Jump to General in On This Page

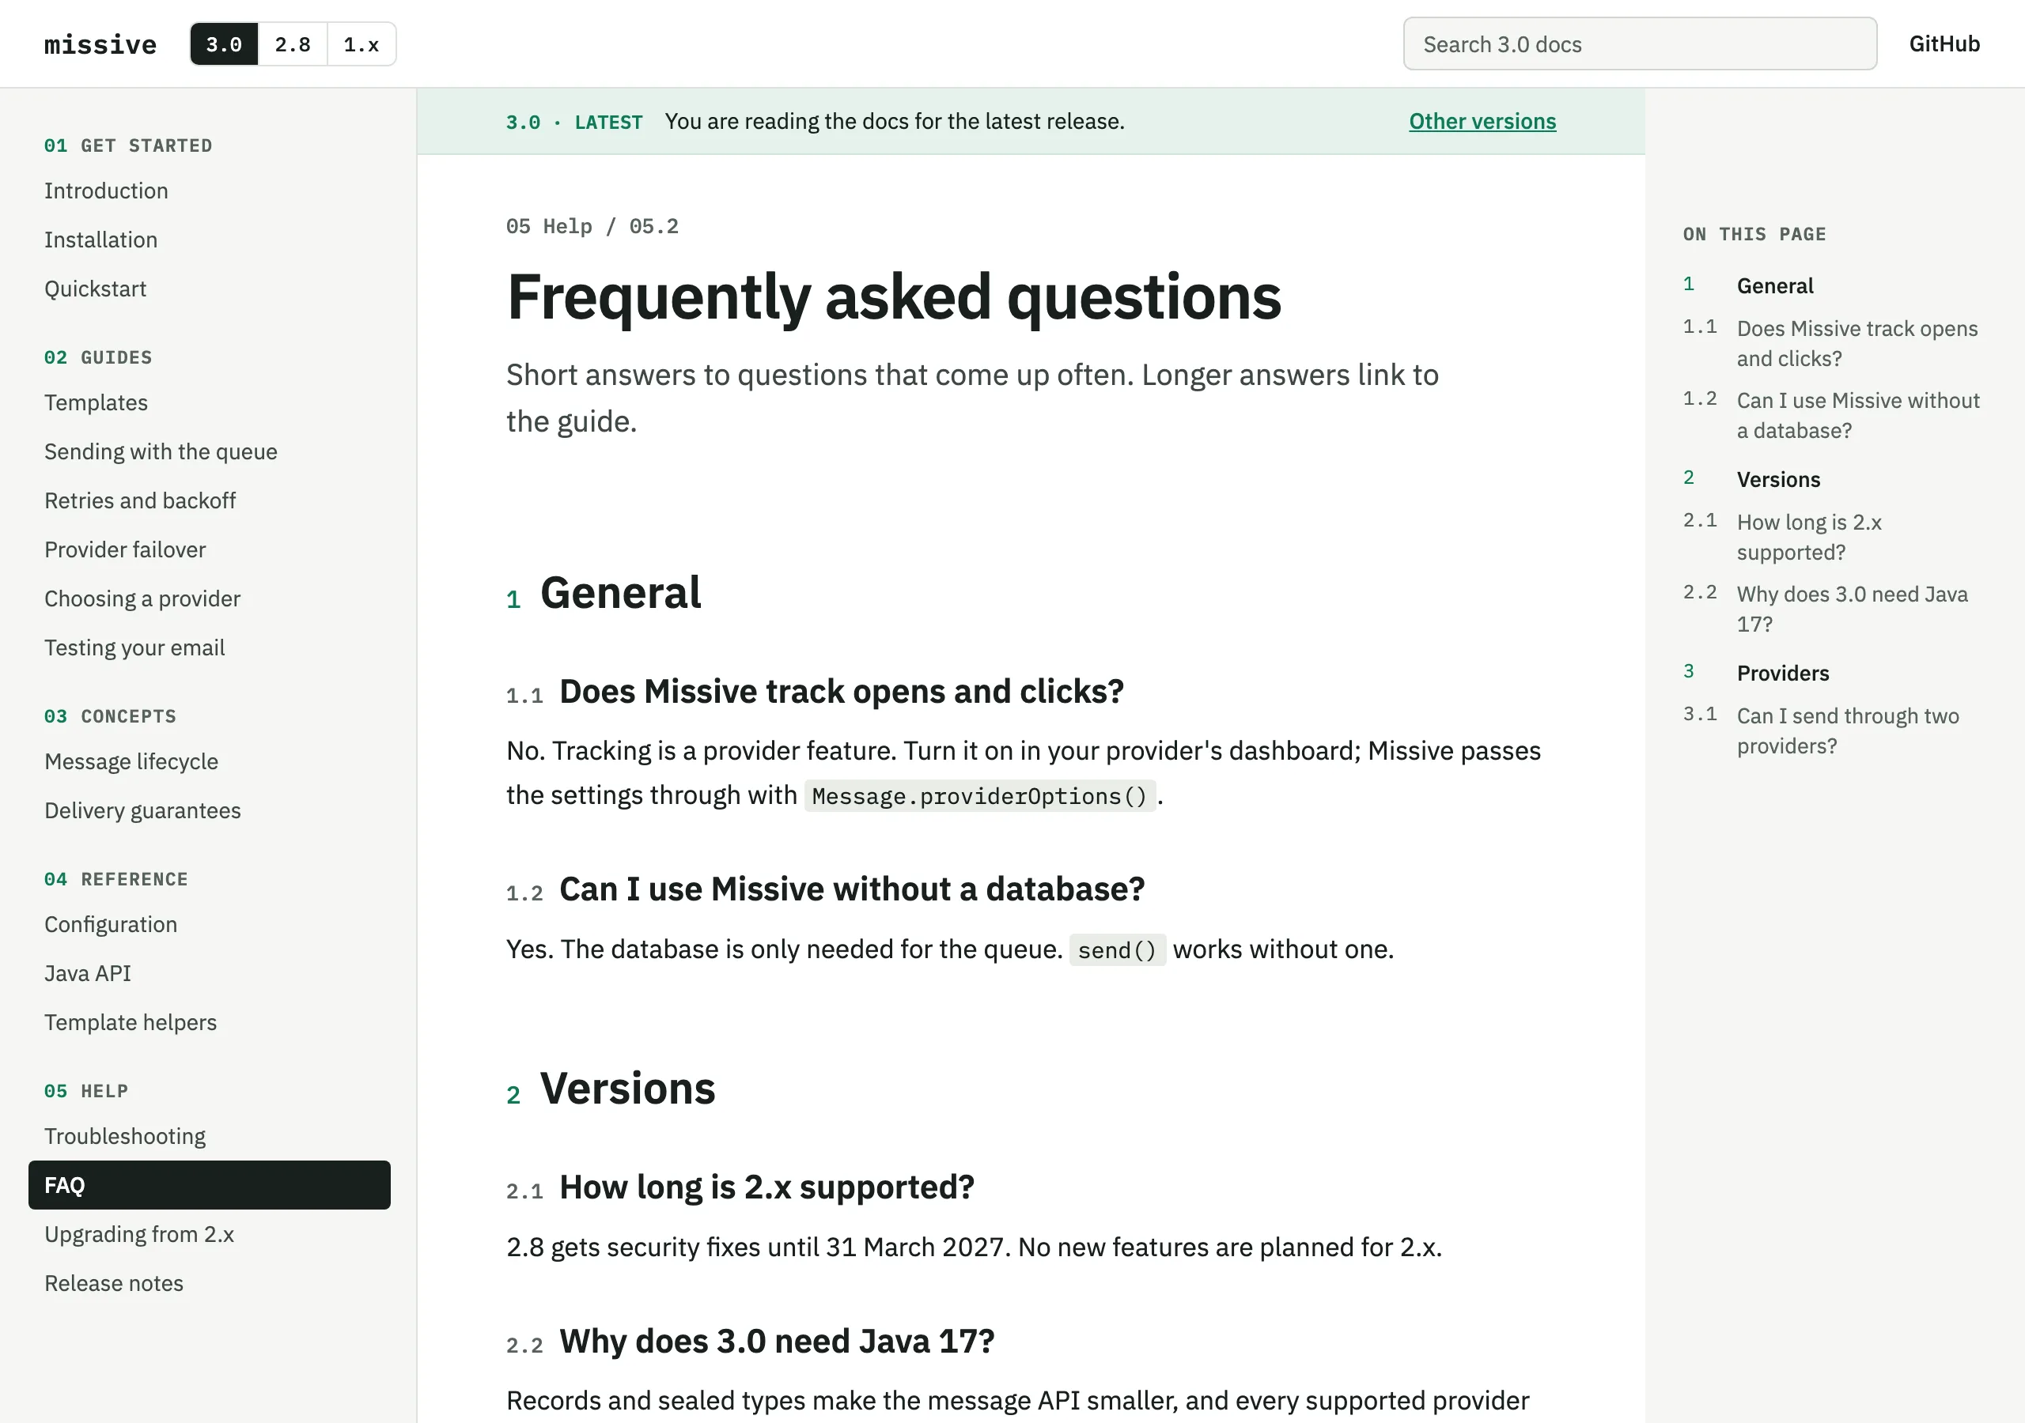1774,285
